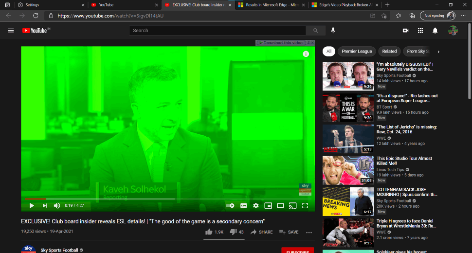Enter full screen mode
Viewport: 472px width, 253px height.
305,205
